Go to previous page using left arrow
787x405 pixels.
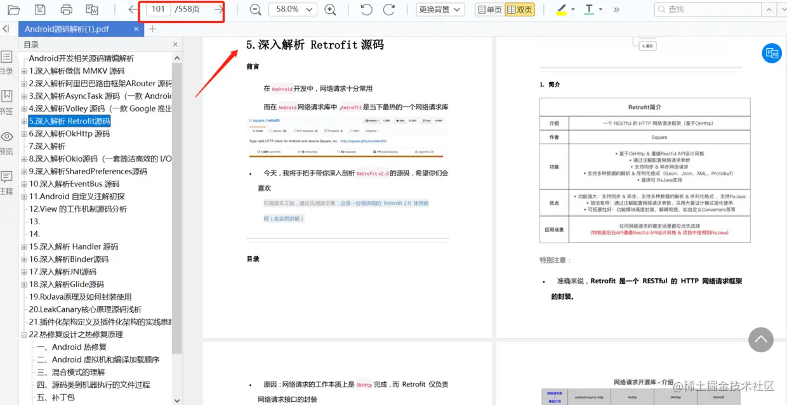(x=132, y=10)
